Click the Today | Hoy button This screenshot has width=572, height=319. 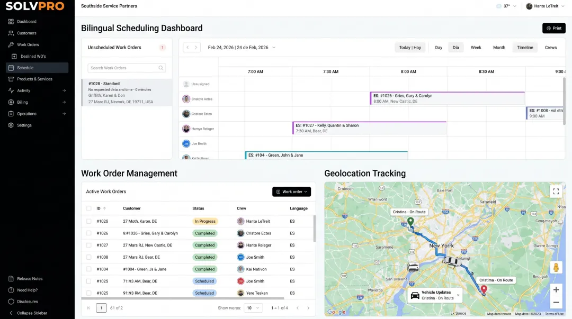[x=410, y=48]
